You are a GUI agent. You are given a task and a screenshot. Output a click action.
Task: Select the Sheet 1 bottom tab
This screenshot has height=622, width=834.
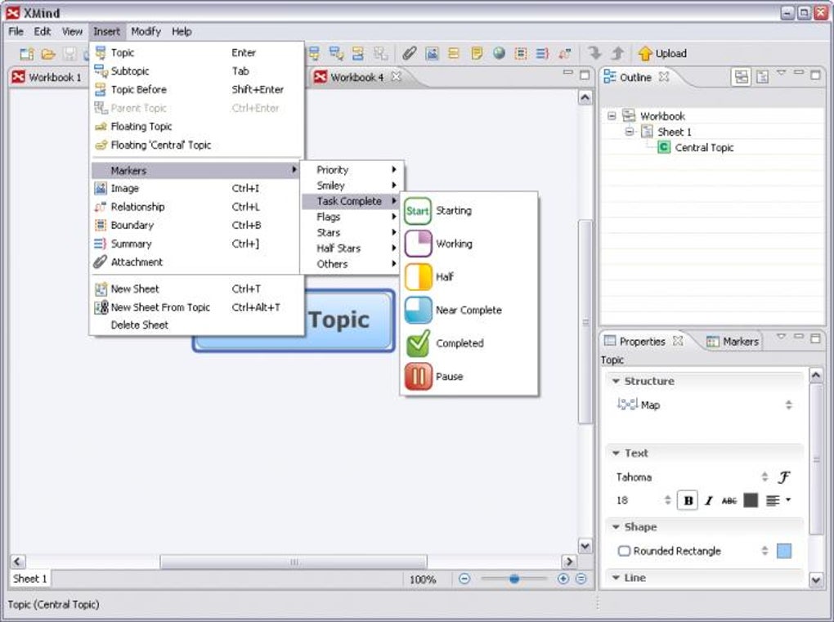(29, 579)
